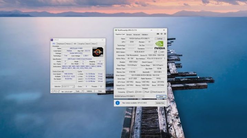
Task: Click the Digital Signature WHQL value
Action: (159, 78)
